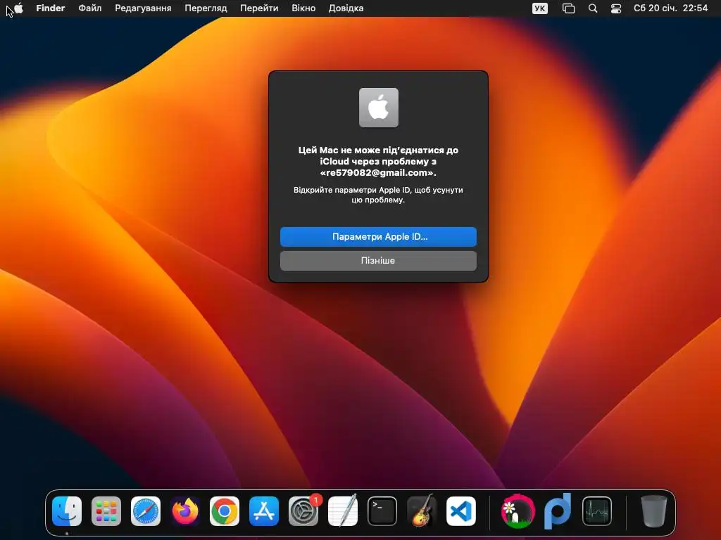
Task: Open the blue 'd' app icon in Dock
Action: coord(558,510)
